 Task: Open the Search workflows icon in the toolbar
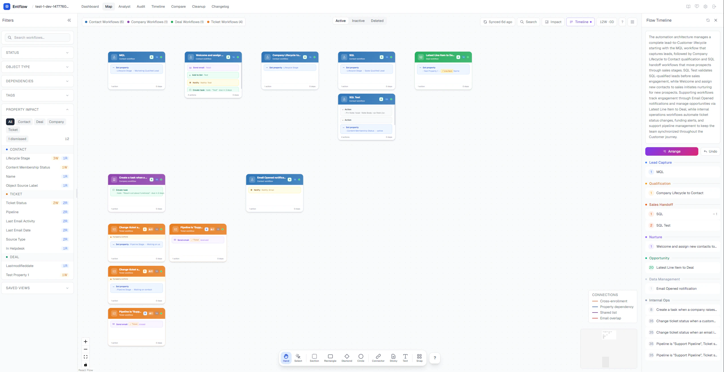pyautogui.click(x=528, y=22)
